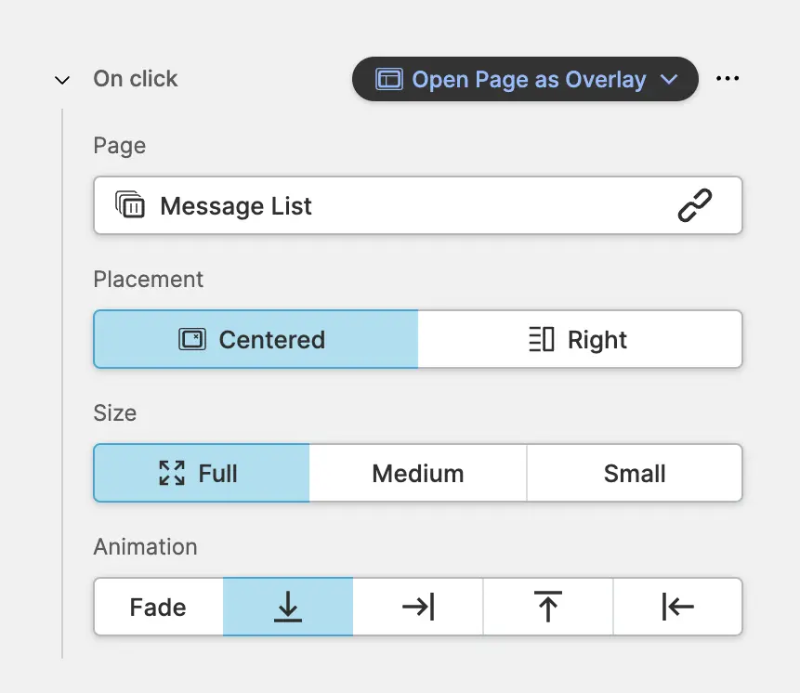Click the On click trigger label
800x693 pixels.
point(136,79)
